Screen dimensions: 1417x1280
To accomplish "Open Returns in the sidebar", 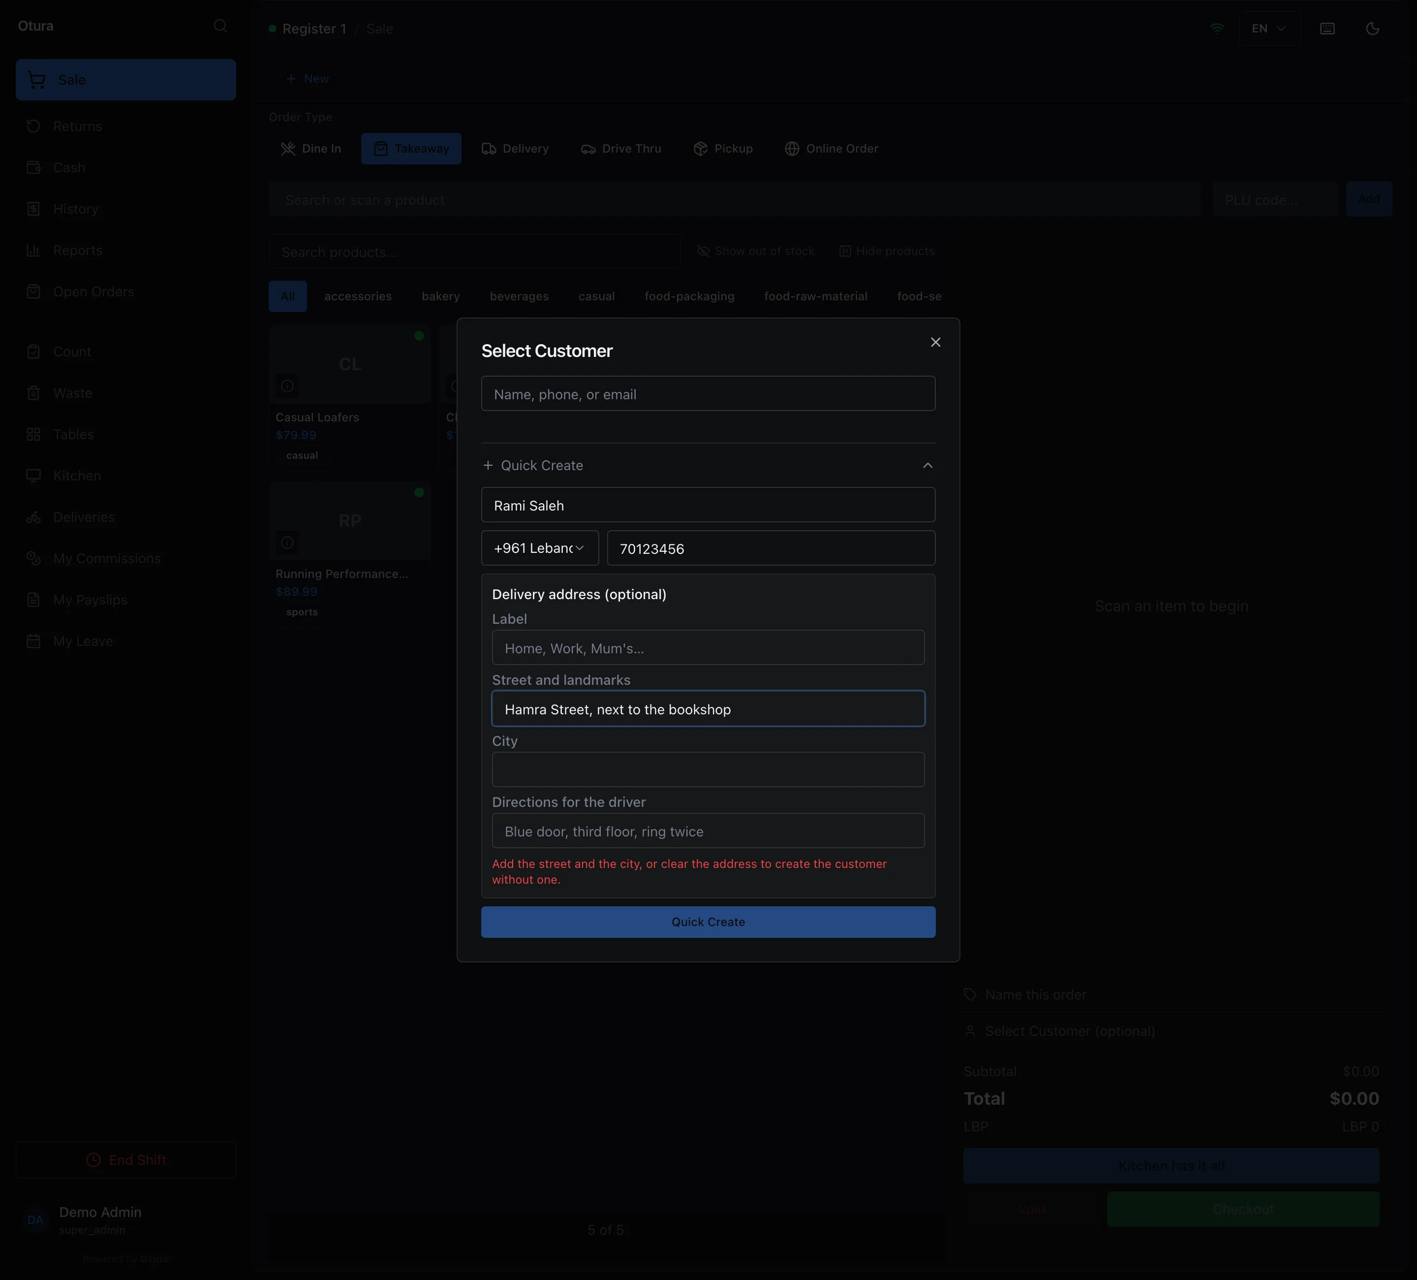I will [x=126, y=127].
